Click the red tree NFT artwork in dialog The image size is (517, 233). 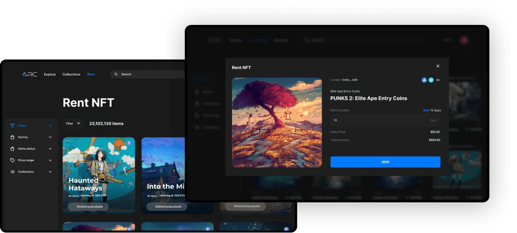(277, 123)
